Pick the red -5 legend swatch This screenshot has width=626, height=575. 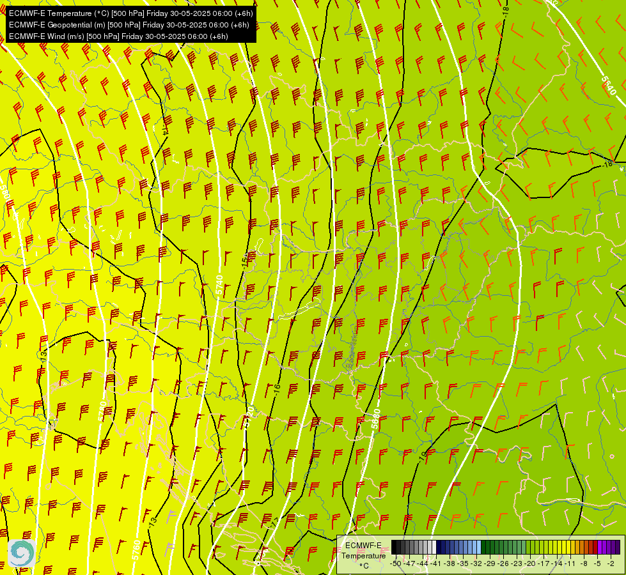pyautogui.click(x=595, y=547)
